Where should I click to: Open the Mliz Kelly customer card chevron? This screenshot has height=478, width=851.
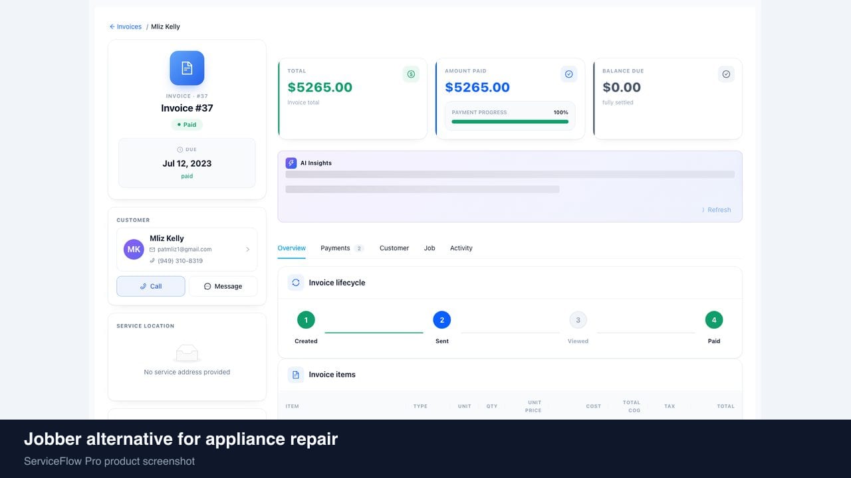click(x=247, y=250)
